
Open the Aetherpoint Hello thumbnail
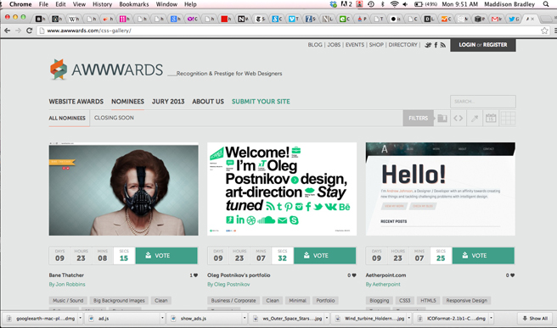click(440, 189)
